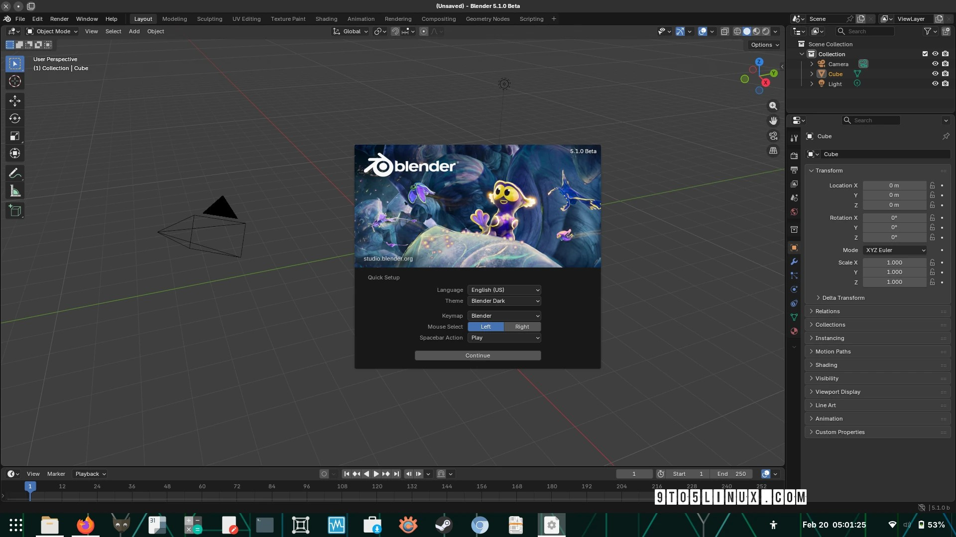
Task: Expand the Delta Transform panel
Action: coord(843,298)
